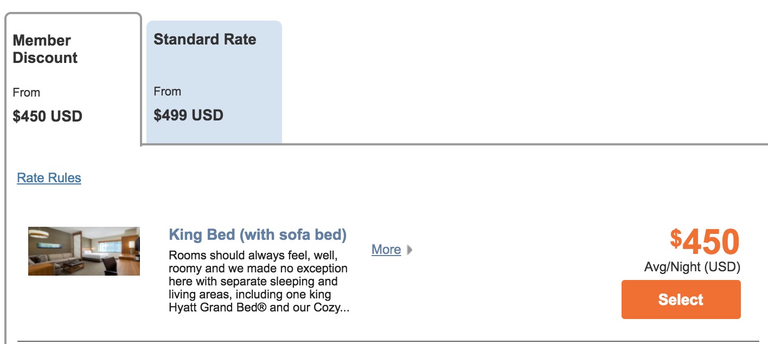This screenshot has width=768, height=344.
Task: Expand details with the gray arrow beside More
Action: 409,250
